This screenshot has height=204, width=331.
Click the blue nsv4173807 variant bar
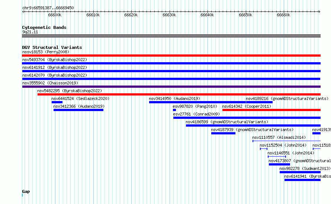[x=280, y=164]
